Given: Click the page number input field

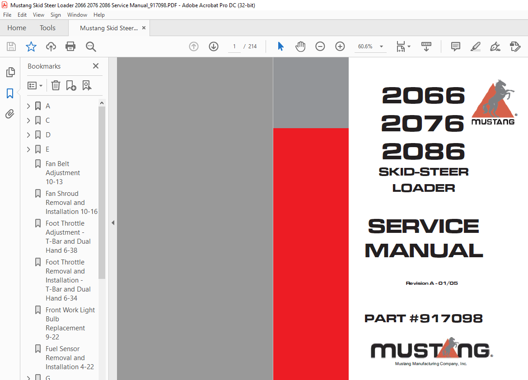Looking at the screenshot, I should click(234, 46).
